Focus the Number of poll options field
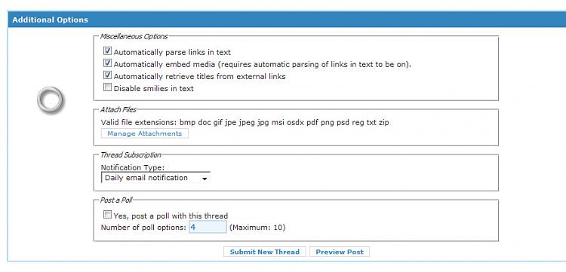566x272 pixels. [208, 228]
